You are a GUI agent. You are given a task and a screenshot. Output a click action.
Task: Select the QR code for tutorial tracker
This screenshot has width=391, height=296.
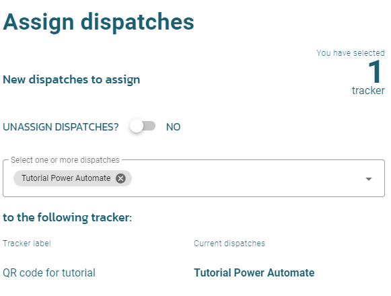(49, 273)
